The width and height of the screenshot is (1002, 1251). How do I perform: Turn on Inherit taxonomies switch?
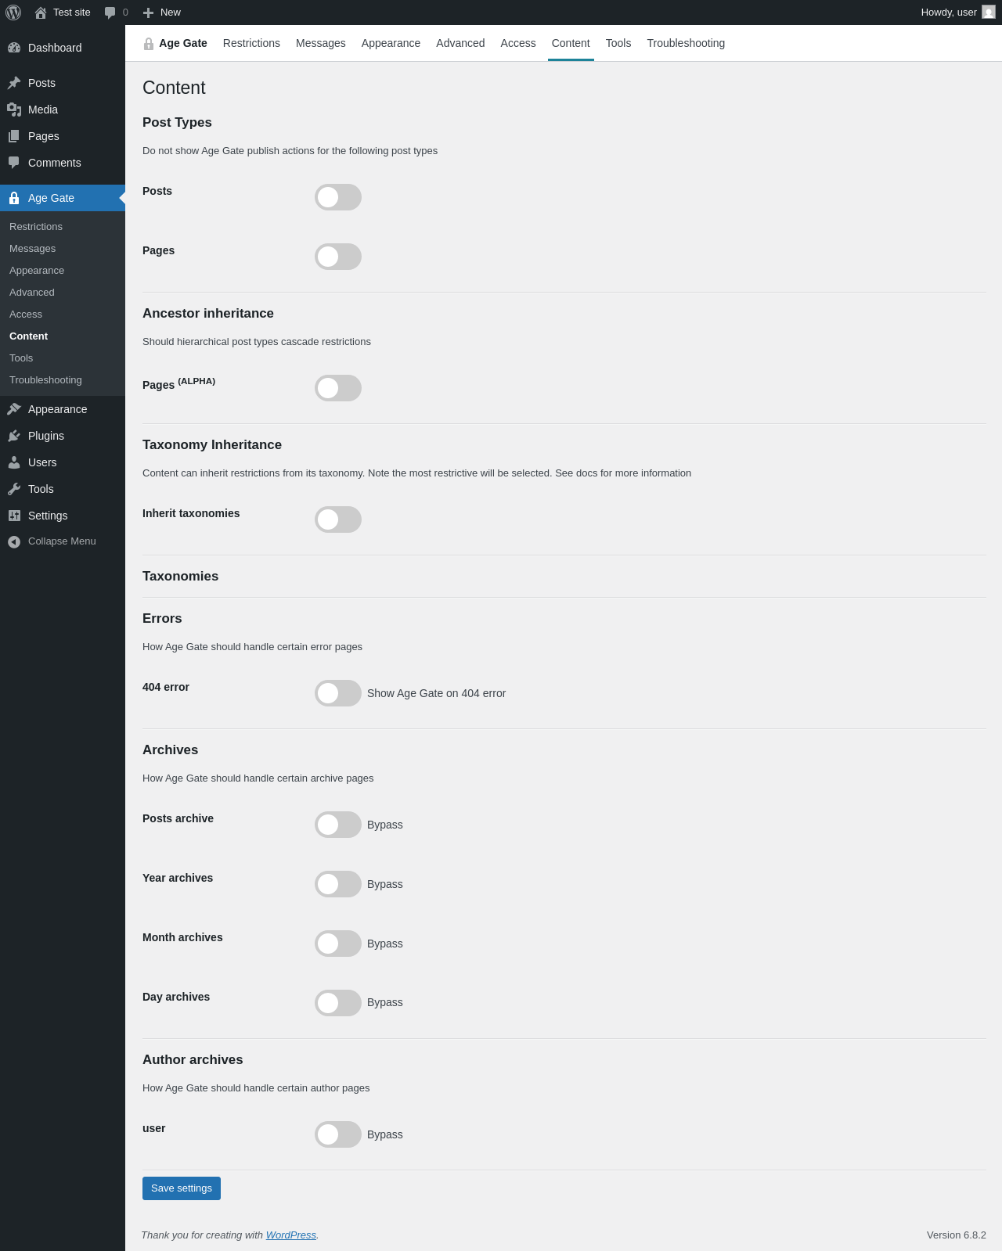(x=338, y=519)
